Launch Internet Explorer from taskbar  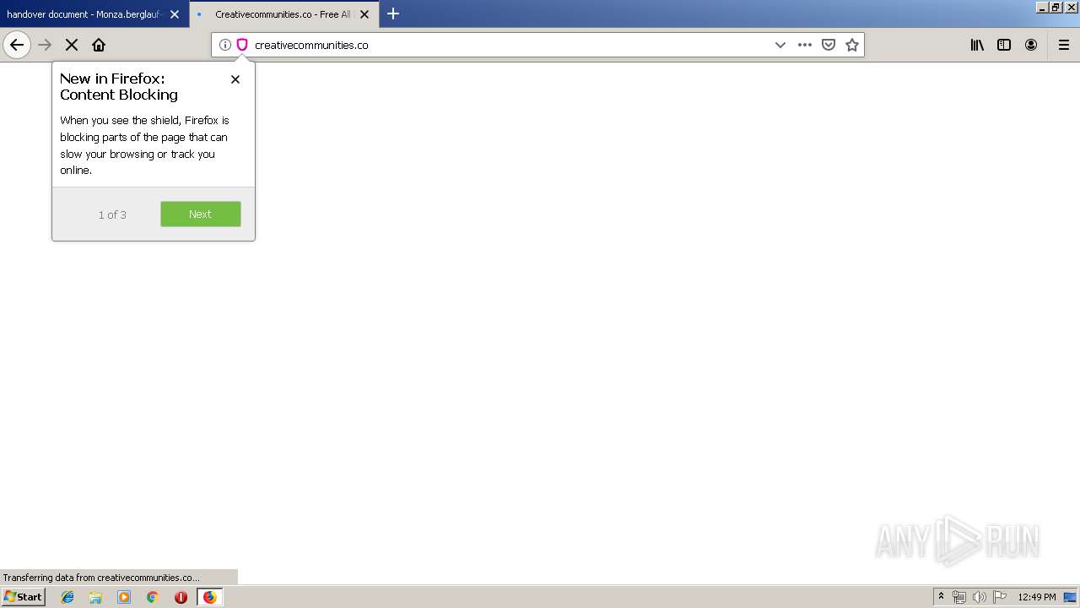click(x=67, y=597)
